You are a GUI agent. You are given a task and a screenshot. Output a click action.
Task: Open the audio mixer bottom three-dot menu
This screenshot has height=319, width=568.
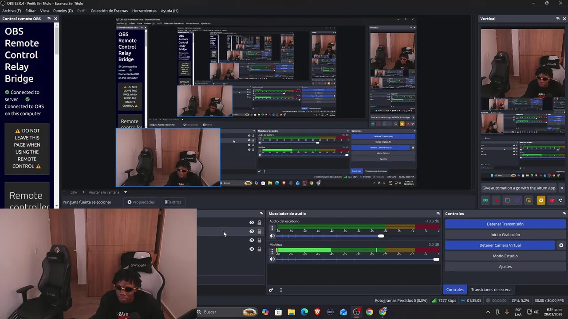click(280, 290)
